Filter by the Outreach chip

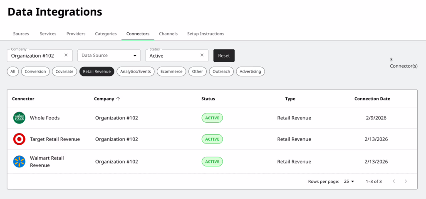tap(221, 71)
